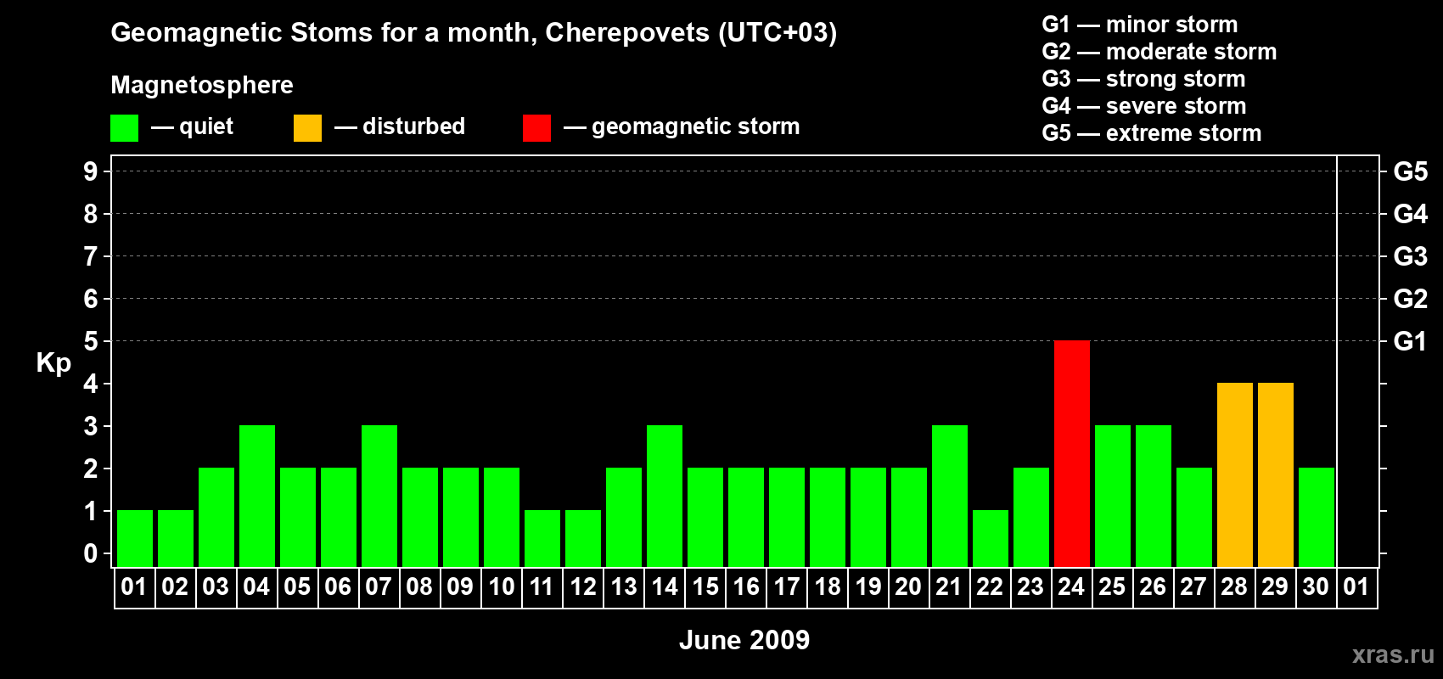Click the Kp scale value "0"

pos(91,553)
